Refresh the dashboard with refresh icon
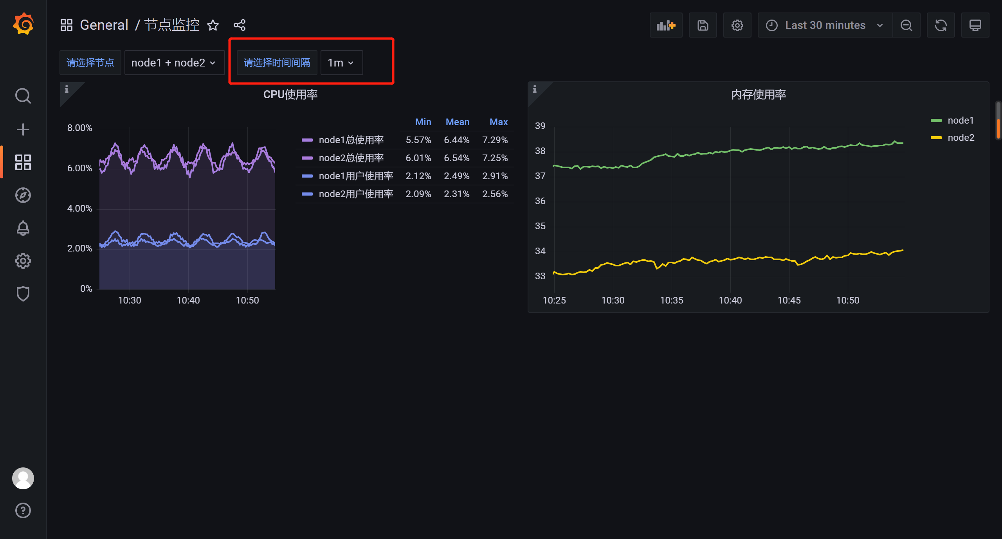This screenshot has width=1002, height=539. (x=941, y=25)
